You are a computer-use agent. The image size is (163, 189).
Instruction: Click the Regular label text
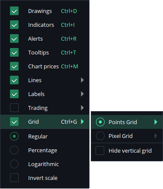tap(38, 137)
